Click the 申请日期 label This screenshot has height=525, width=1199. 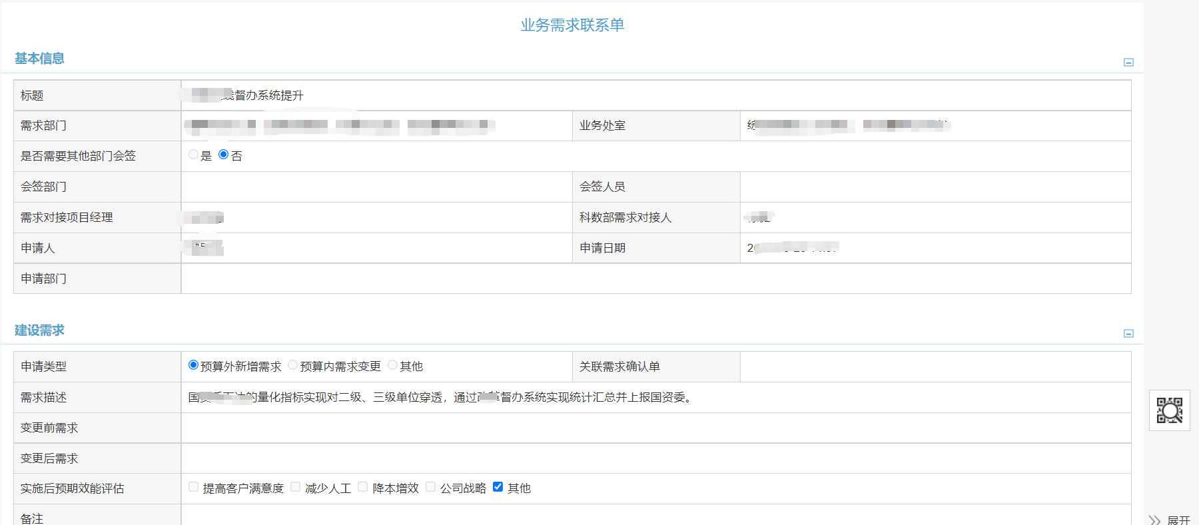click(602, 248)
